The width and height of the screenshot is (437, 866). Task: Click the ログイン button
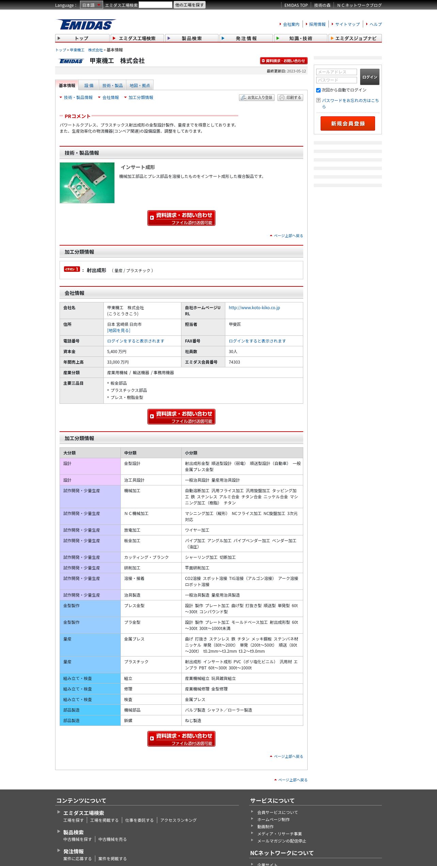[x=370, y=77]
